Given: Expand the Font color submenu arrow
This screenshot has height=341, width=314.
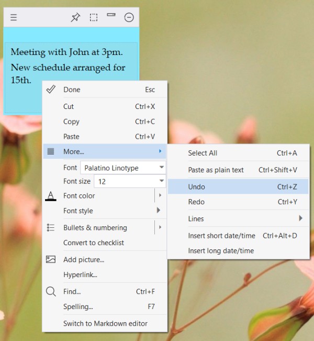Looking at the screenshot, I should 160,195.
